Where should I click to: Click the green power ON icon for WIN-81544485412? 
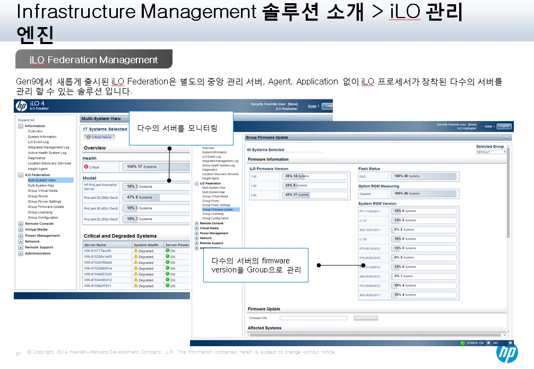(x=168, y=279)
